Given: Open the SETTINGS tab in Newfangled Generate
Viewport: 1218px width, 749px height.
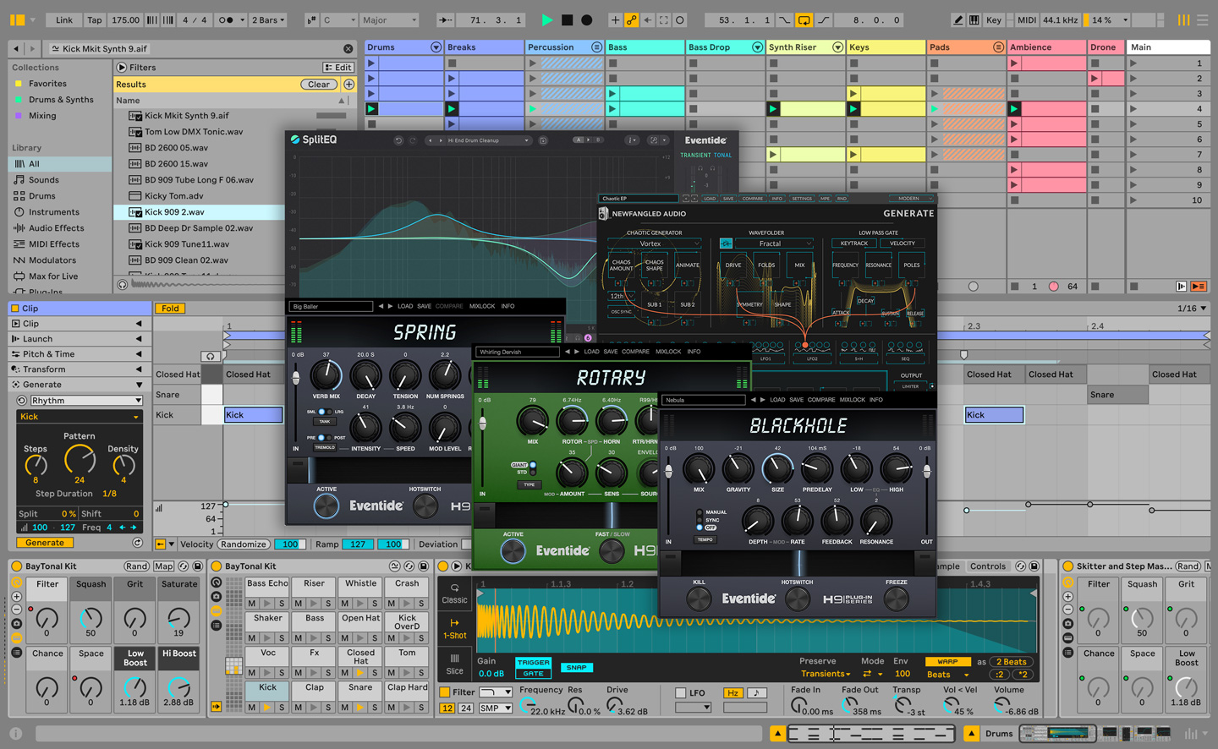Looking at the screenshot, I should pos(802,198).
